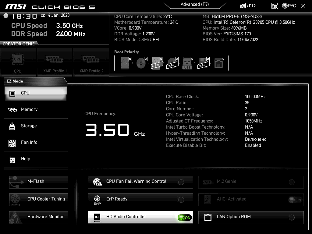
Task: Select the optical disc drive boot device
Action: point(142,63)
